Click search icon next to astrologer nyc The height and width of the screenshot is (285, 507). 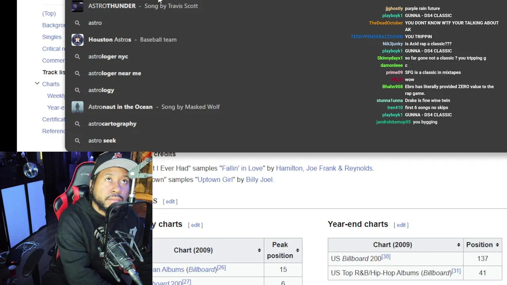click(x=77, y=57)
